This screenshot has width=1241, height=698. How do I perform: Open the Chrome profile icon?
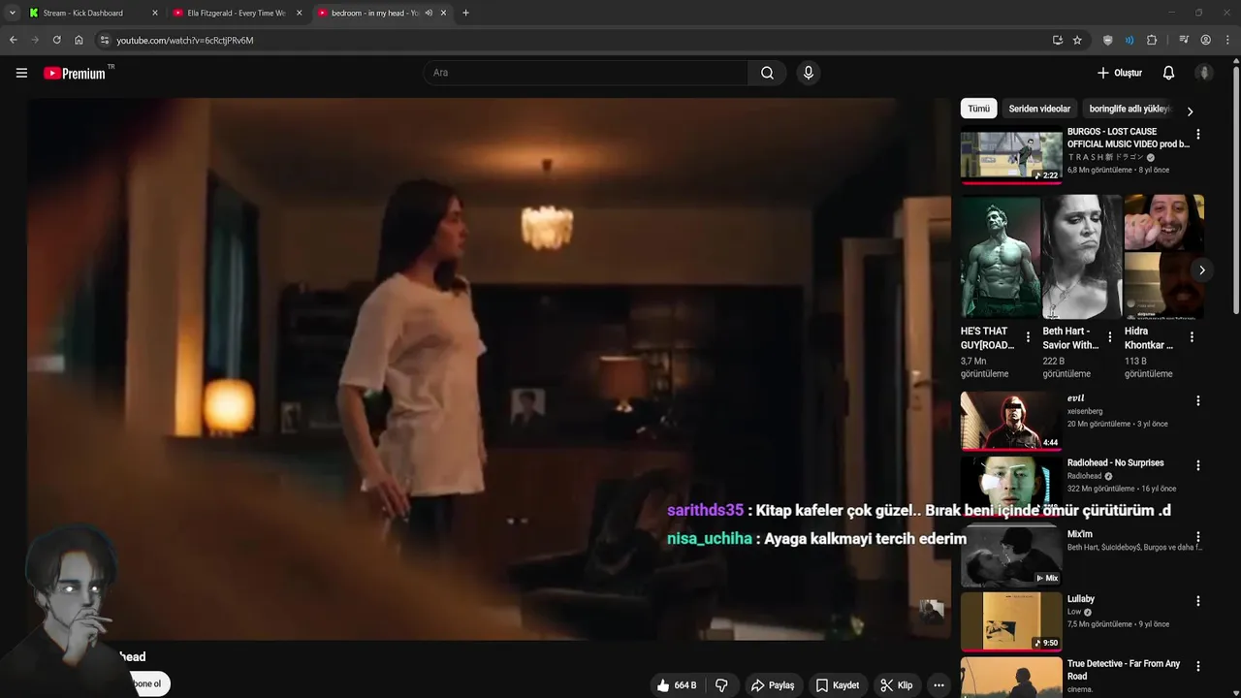click(1206, 40)
